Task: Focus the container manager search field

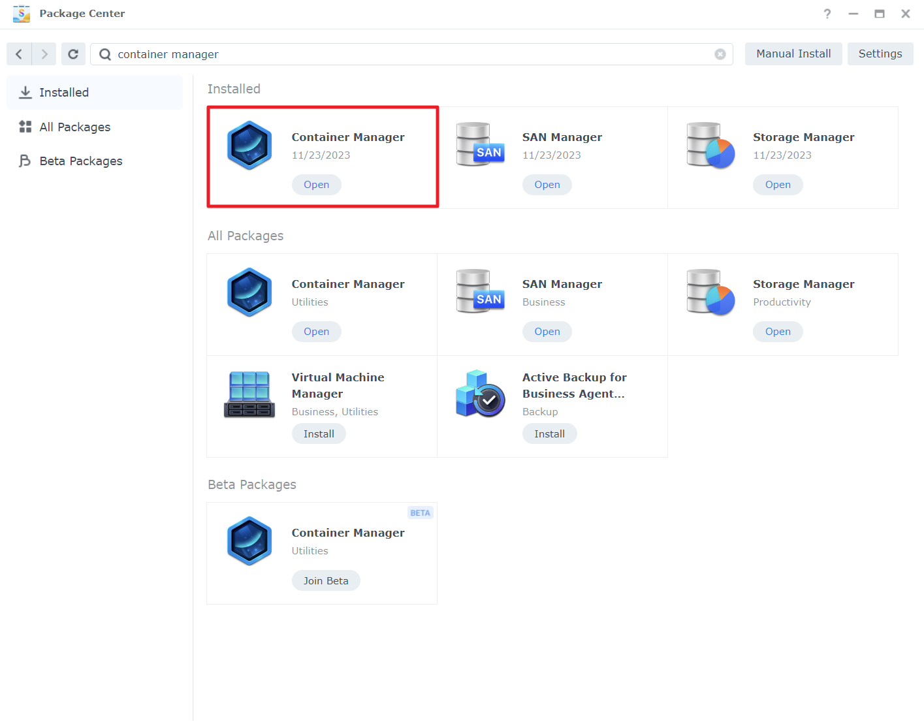Action: (411, 54)
